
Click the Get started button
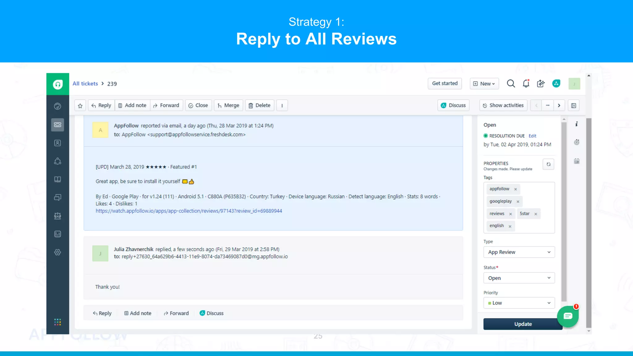click(x=445, y=83)
